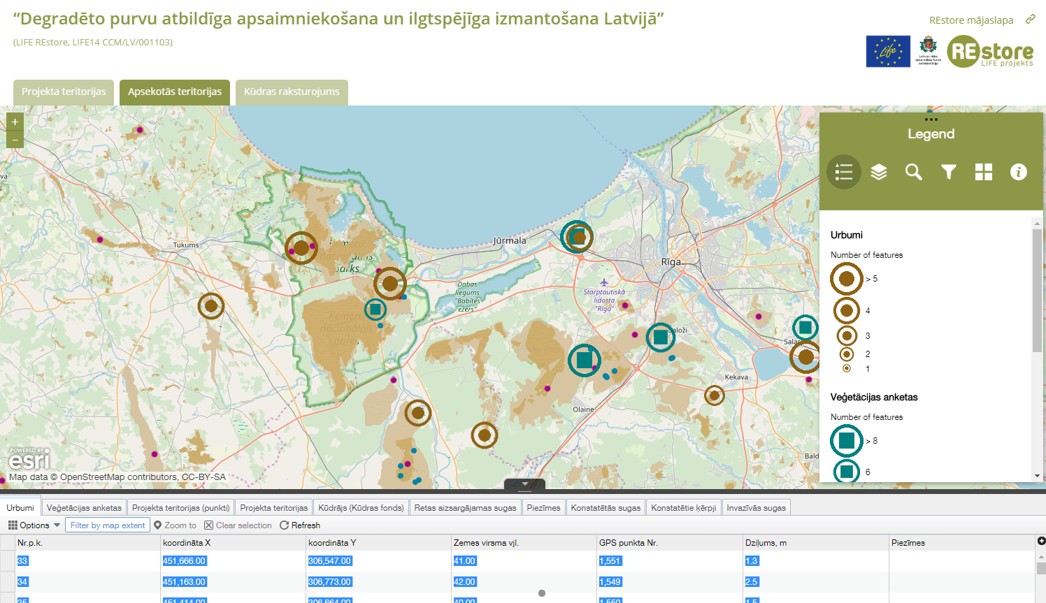
Task: Expand the Legend panel three-dots handle
Action: pos(931,119)
